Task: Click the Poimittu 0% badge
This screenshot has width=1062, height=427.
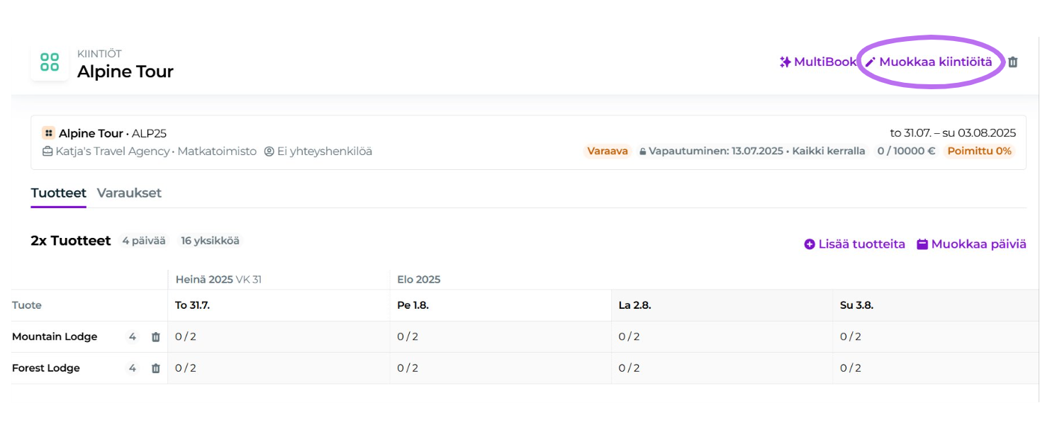Action: [x=978, y=152]
